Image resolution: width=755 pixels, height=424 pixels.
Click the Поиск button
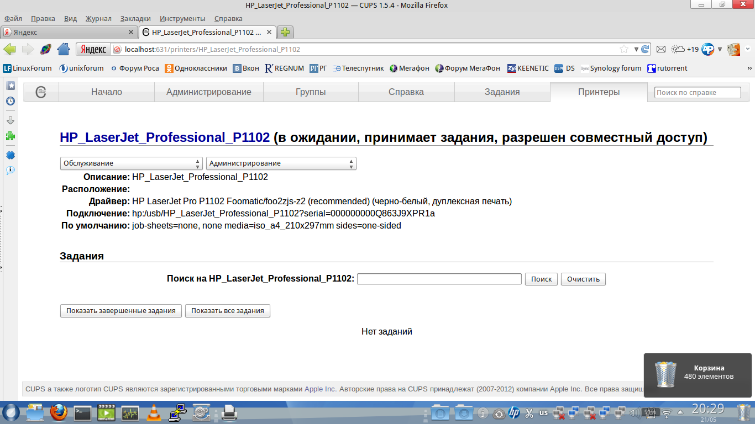(x=542, y=279)
